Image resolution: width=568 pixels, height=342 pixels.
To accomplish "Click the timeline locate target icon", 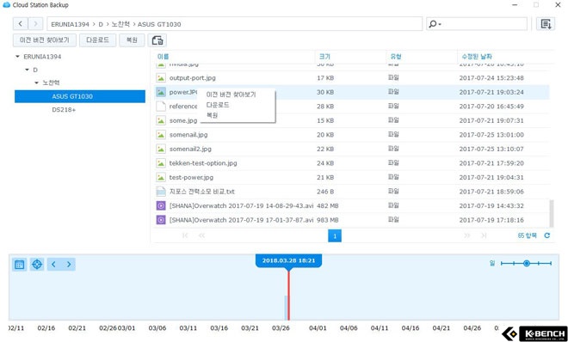I will pos(37,265).
